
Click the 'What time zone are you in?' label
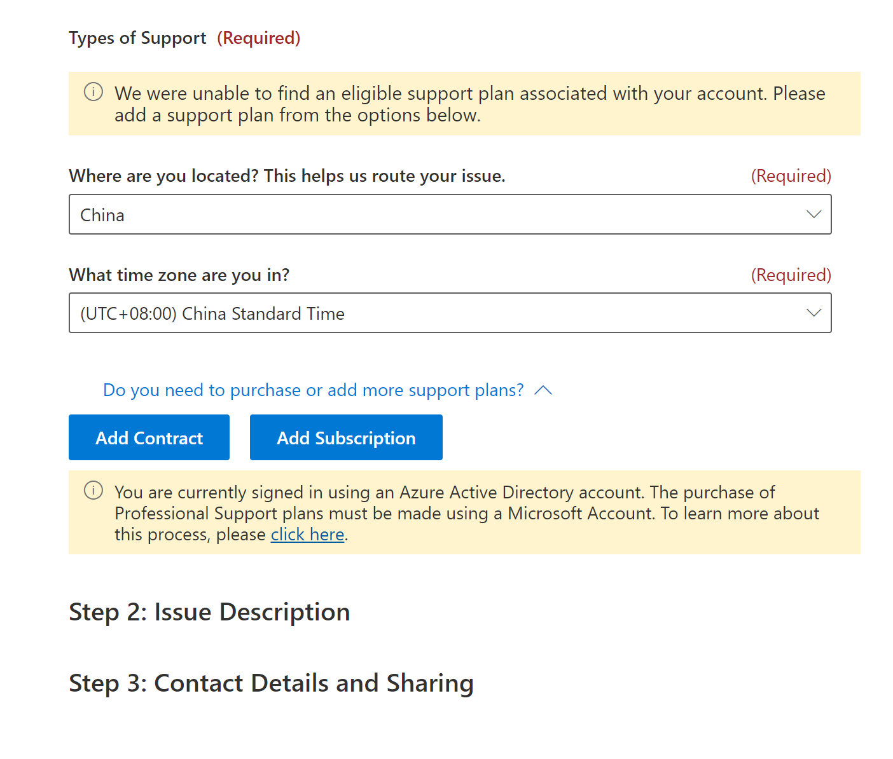click(x=179, y=275)
